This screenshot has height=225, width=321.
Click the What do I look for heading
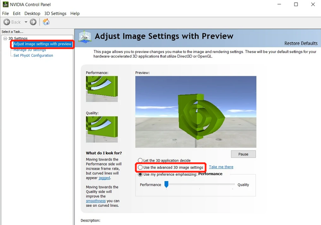(104, 153)
